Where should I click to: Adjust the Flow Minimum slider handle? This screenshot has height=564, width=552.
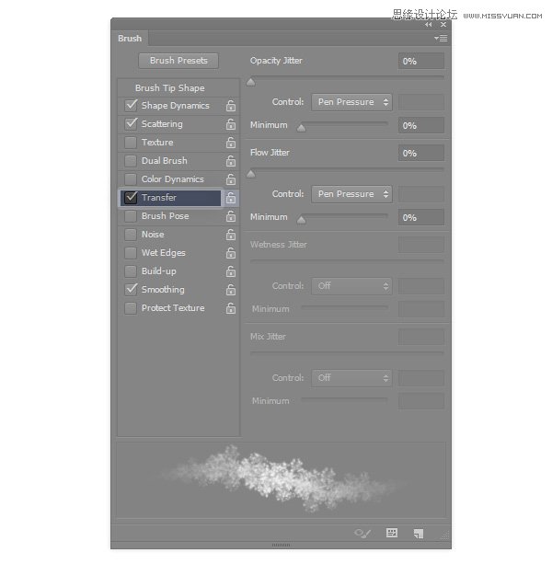[302, 219]
